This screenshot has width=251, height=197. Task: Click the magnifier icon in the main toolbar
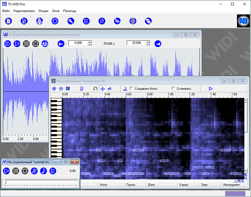pos(71,21)
